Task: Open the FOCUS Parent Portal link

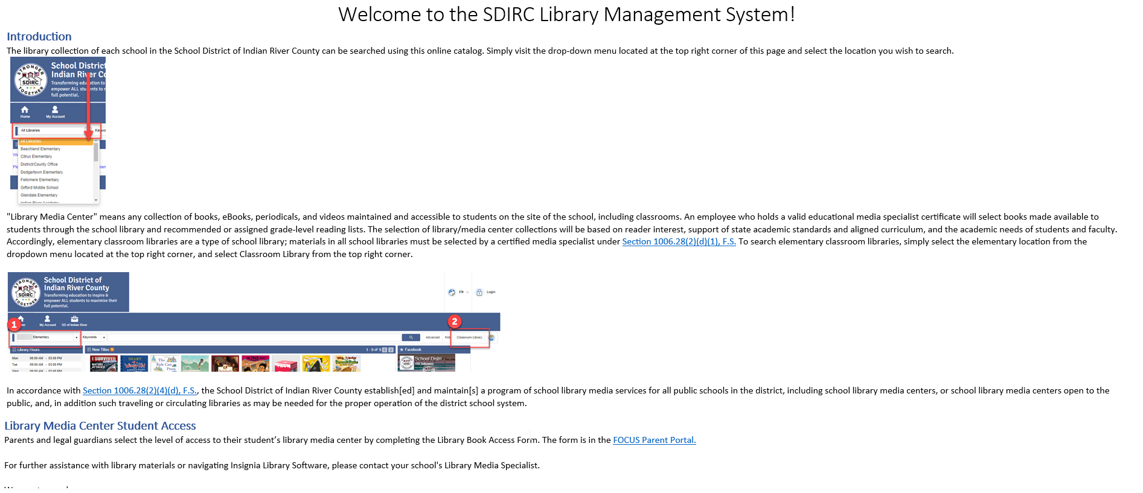Action: [x=655, y=440]
